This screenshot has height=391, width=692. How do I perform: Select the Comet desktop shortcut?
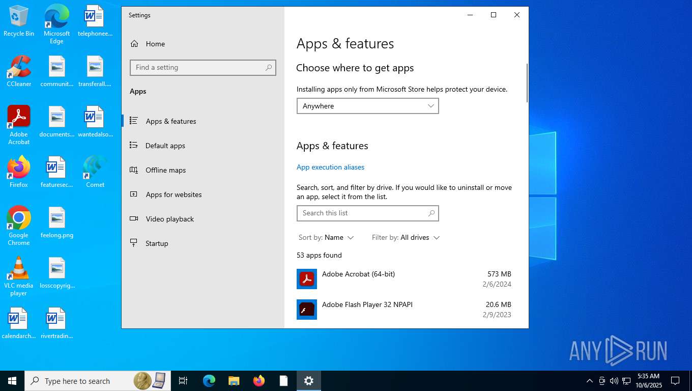95,172
